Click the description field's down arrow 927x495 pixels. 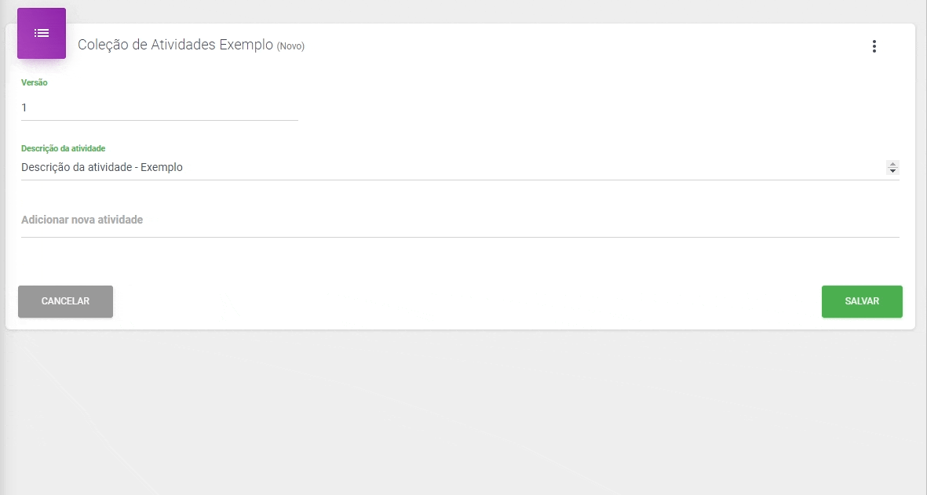[892, 171]
